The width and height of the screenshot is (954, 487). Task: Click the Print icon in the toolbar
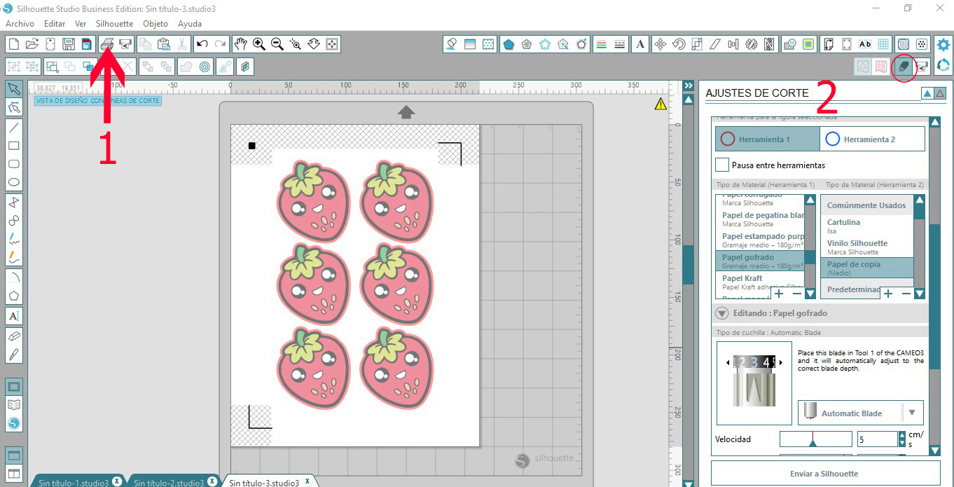click(x=107, y=44)
